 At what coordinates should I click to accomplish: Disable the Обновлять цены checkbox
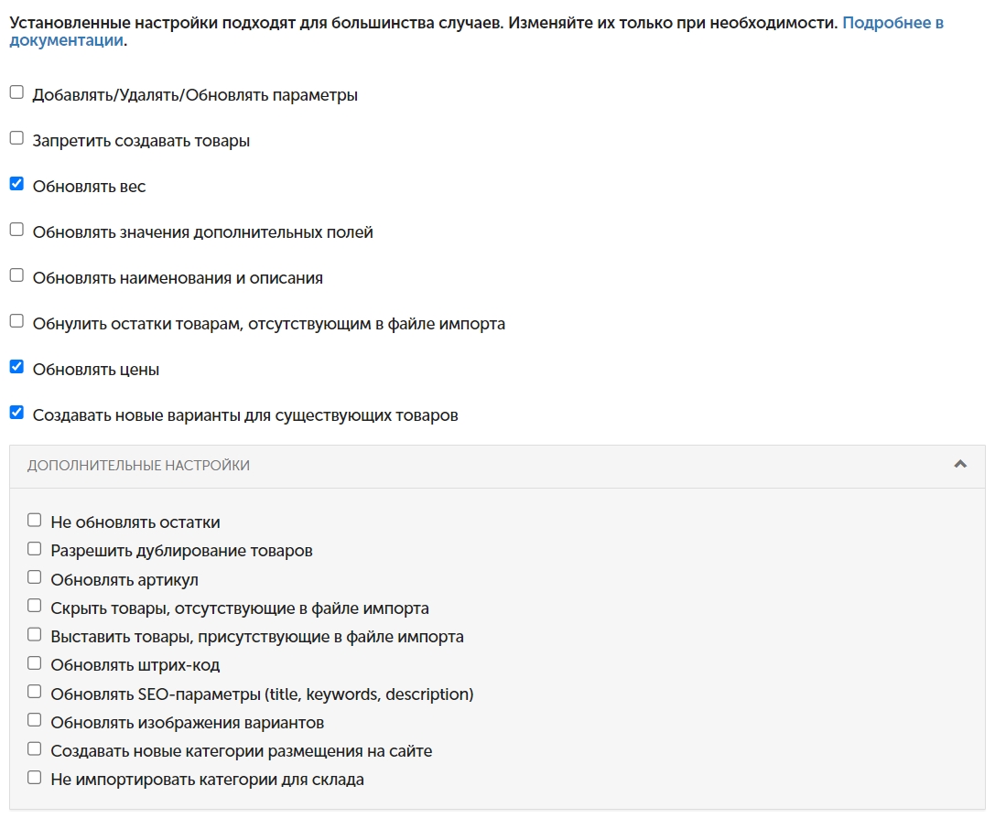[x=17, y=367]
